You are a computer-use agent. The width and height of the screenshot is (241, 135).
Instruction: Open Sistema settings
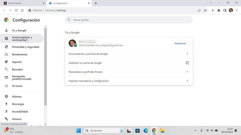[17, 119]
